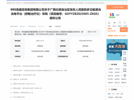Click the 2025-12-12 publish date table cell
Image resolution: width=134 pixels, height=100 pixels.
click(40, 41)
